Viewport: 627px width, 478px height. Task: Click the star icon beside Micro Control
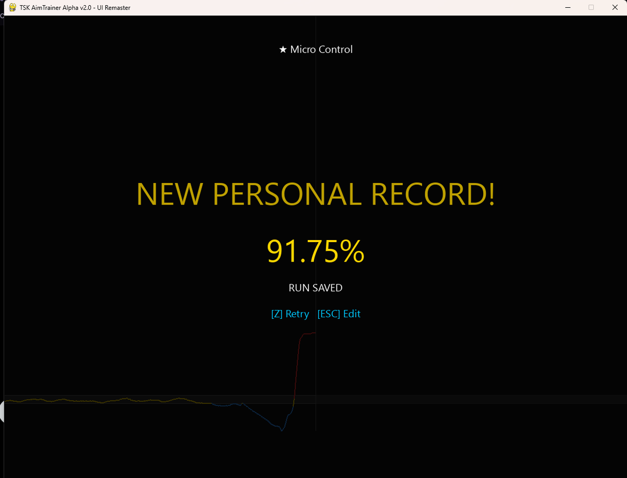(283, 50)
